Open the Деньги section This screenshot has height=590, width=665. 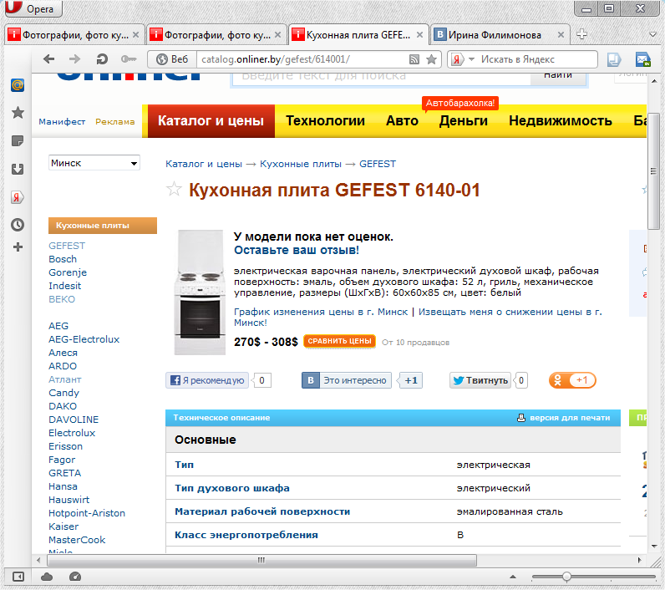463,121
